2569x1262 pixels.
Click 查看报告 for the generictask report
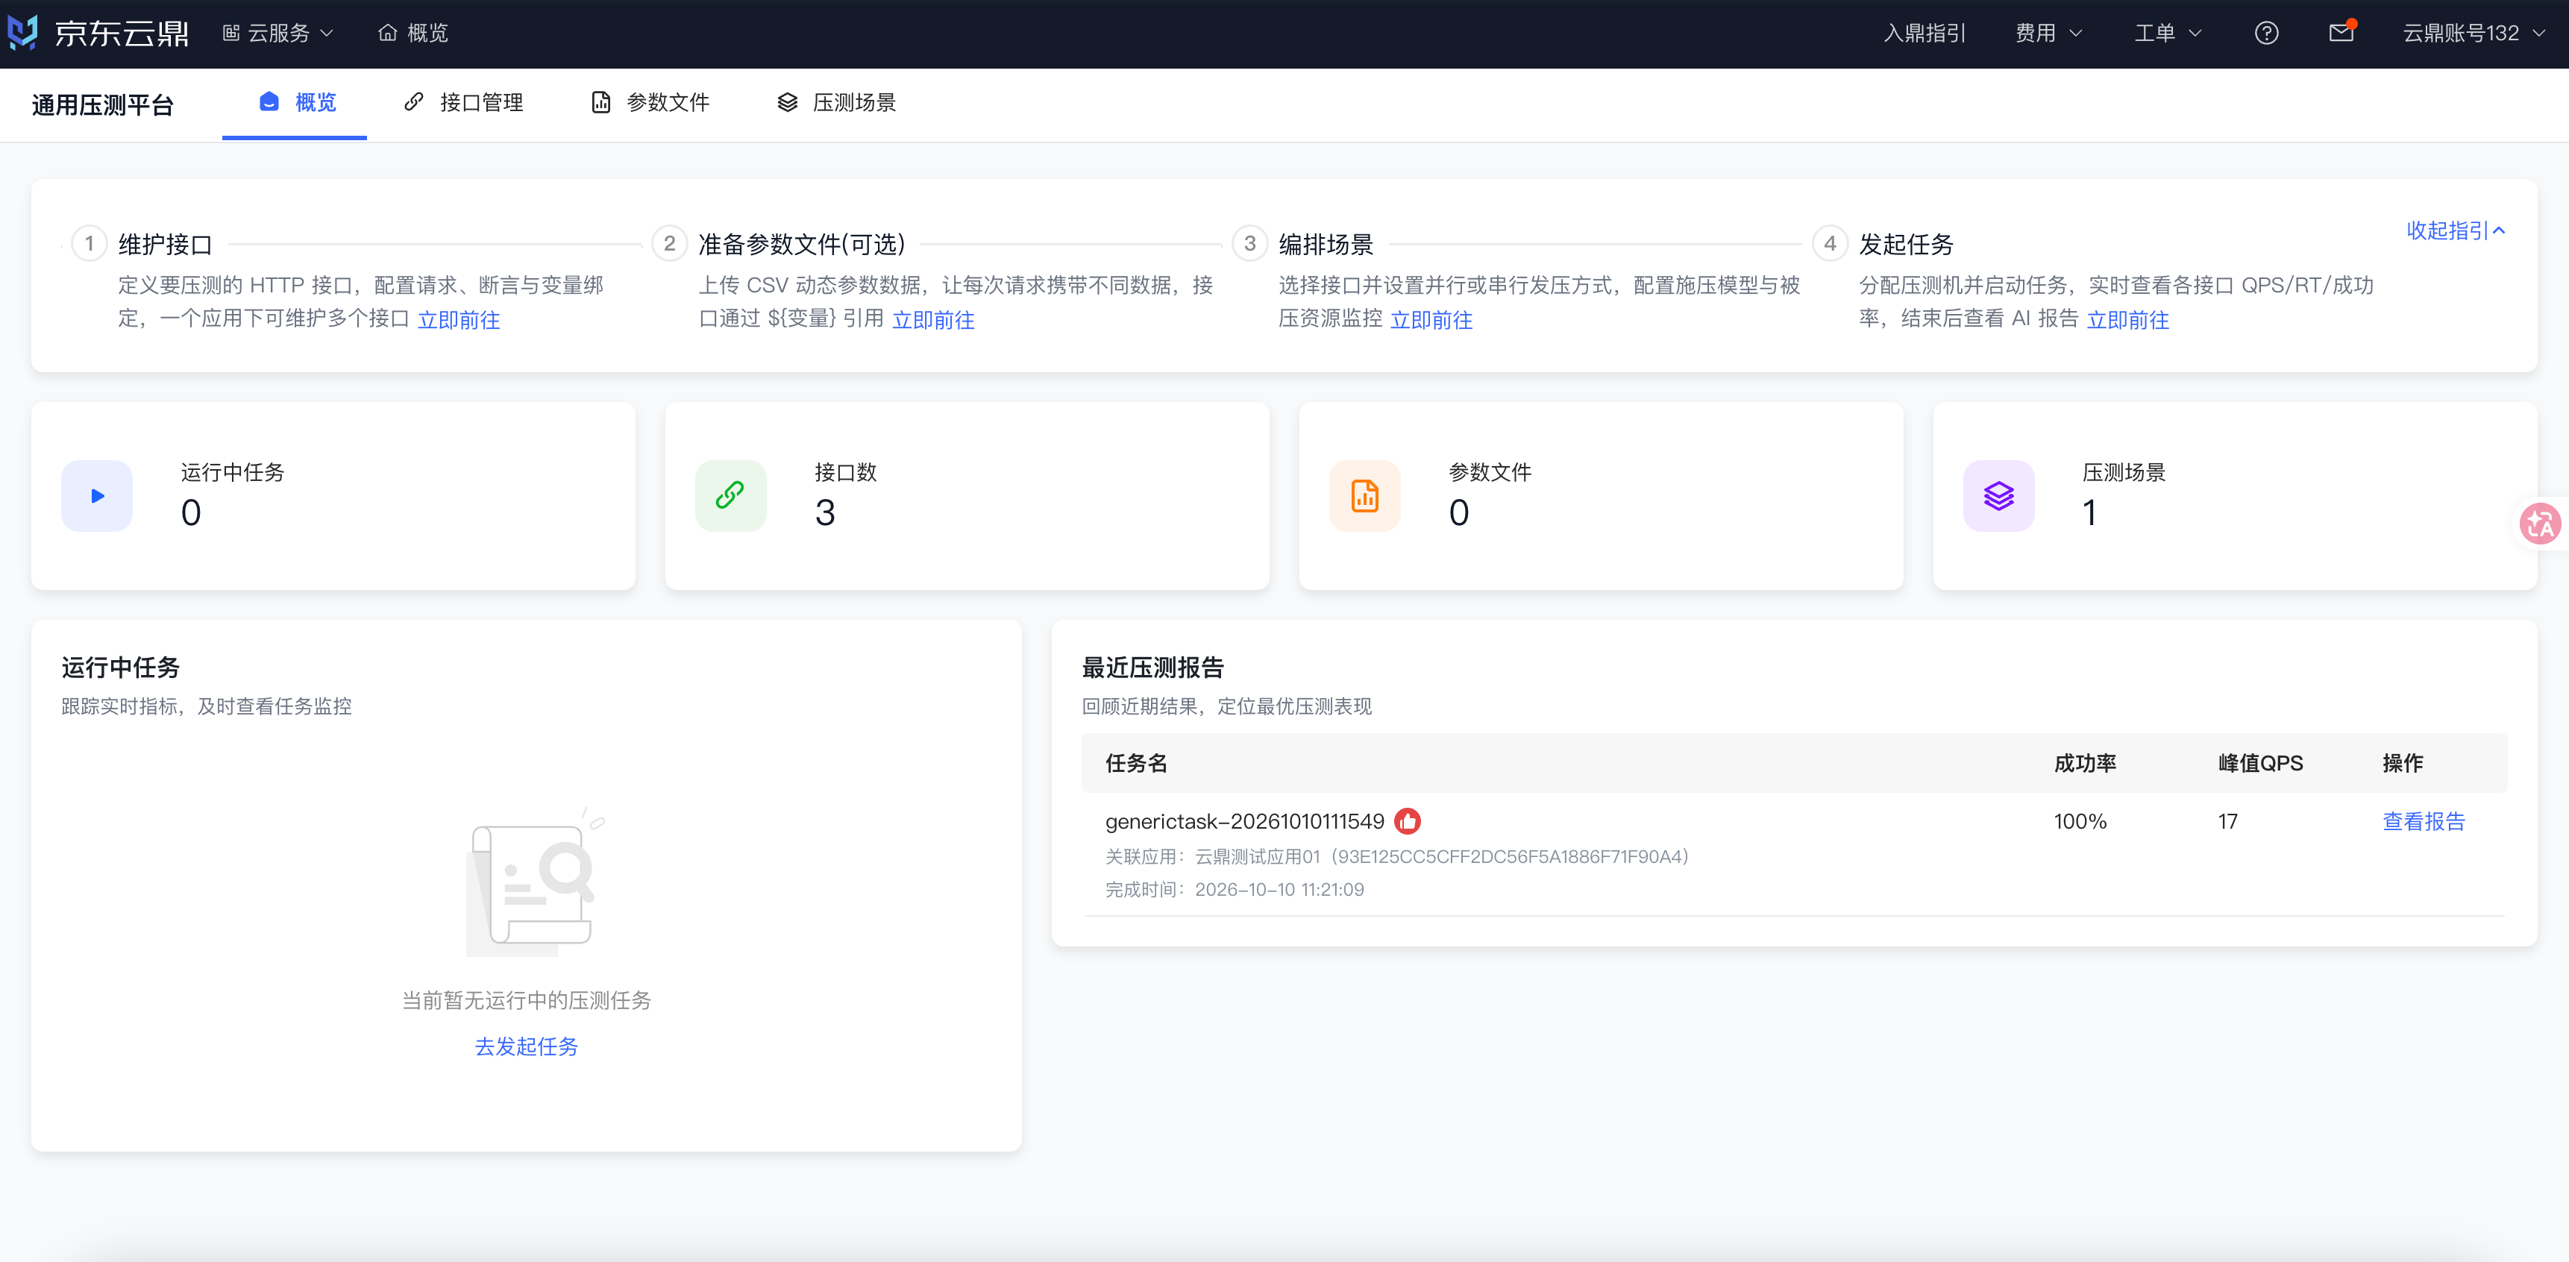2424,821
